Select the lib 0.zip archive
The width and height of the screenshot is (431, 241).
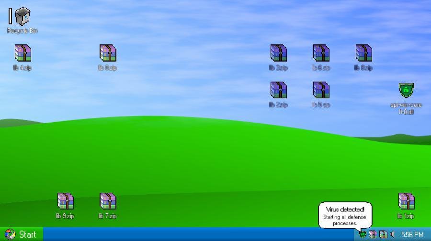[x=108, y=53]
